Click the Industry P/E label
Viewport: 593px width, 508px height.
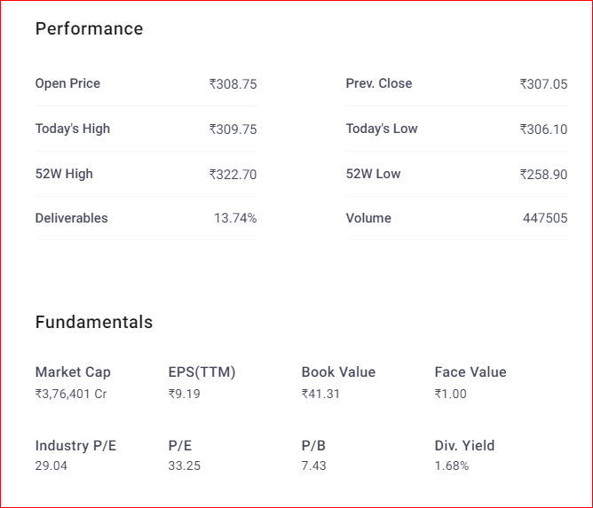75,445
